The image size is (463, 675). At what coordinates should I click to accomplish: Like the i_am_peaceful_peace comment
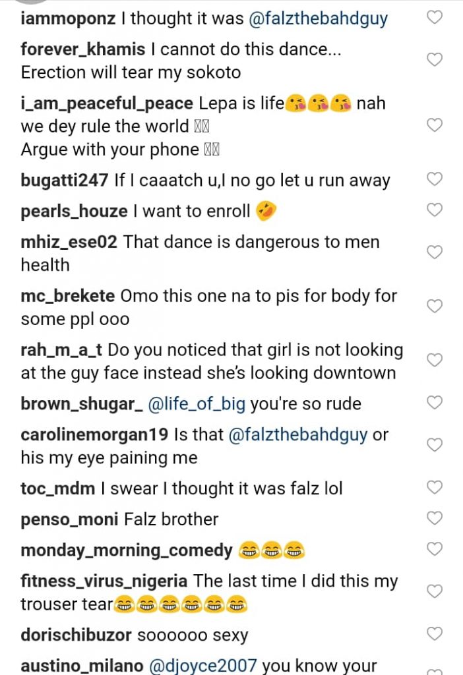(435, 125)
